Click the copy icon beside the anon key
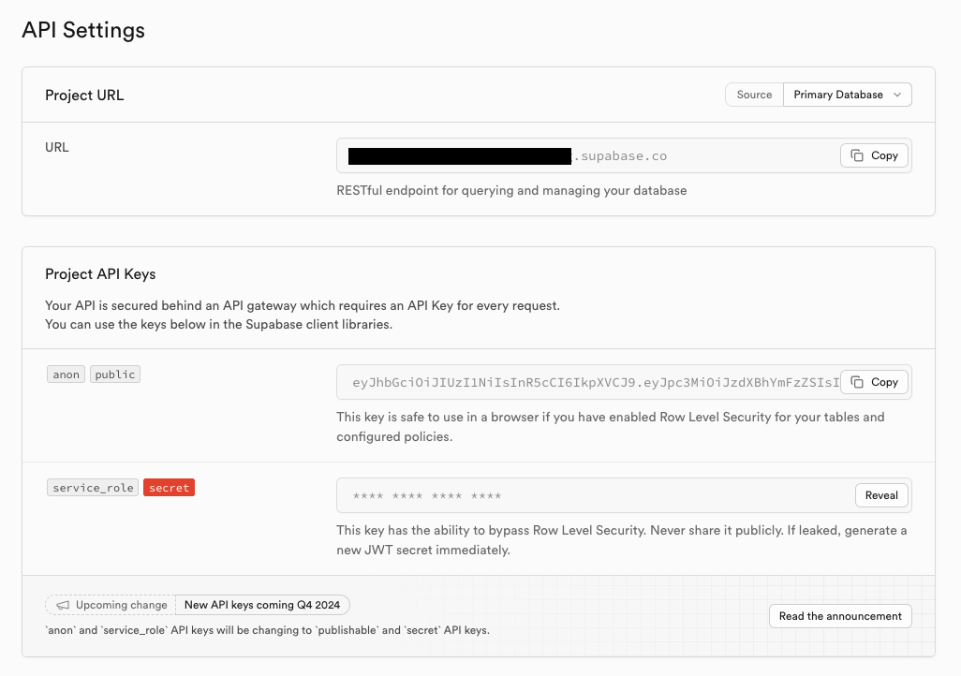Image resolution: width=961 pixels, height=676 pixels. coord(857,382)
